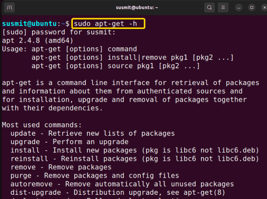Click the 'install|remove pkg1 [pkg2 ...]' usage line
Viewport: 267px width, 199px height.
pyautogui.click(x=133, y=57)
